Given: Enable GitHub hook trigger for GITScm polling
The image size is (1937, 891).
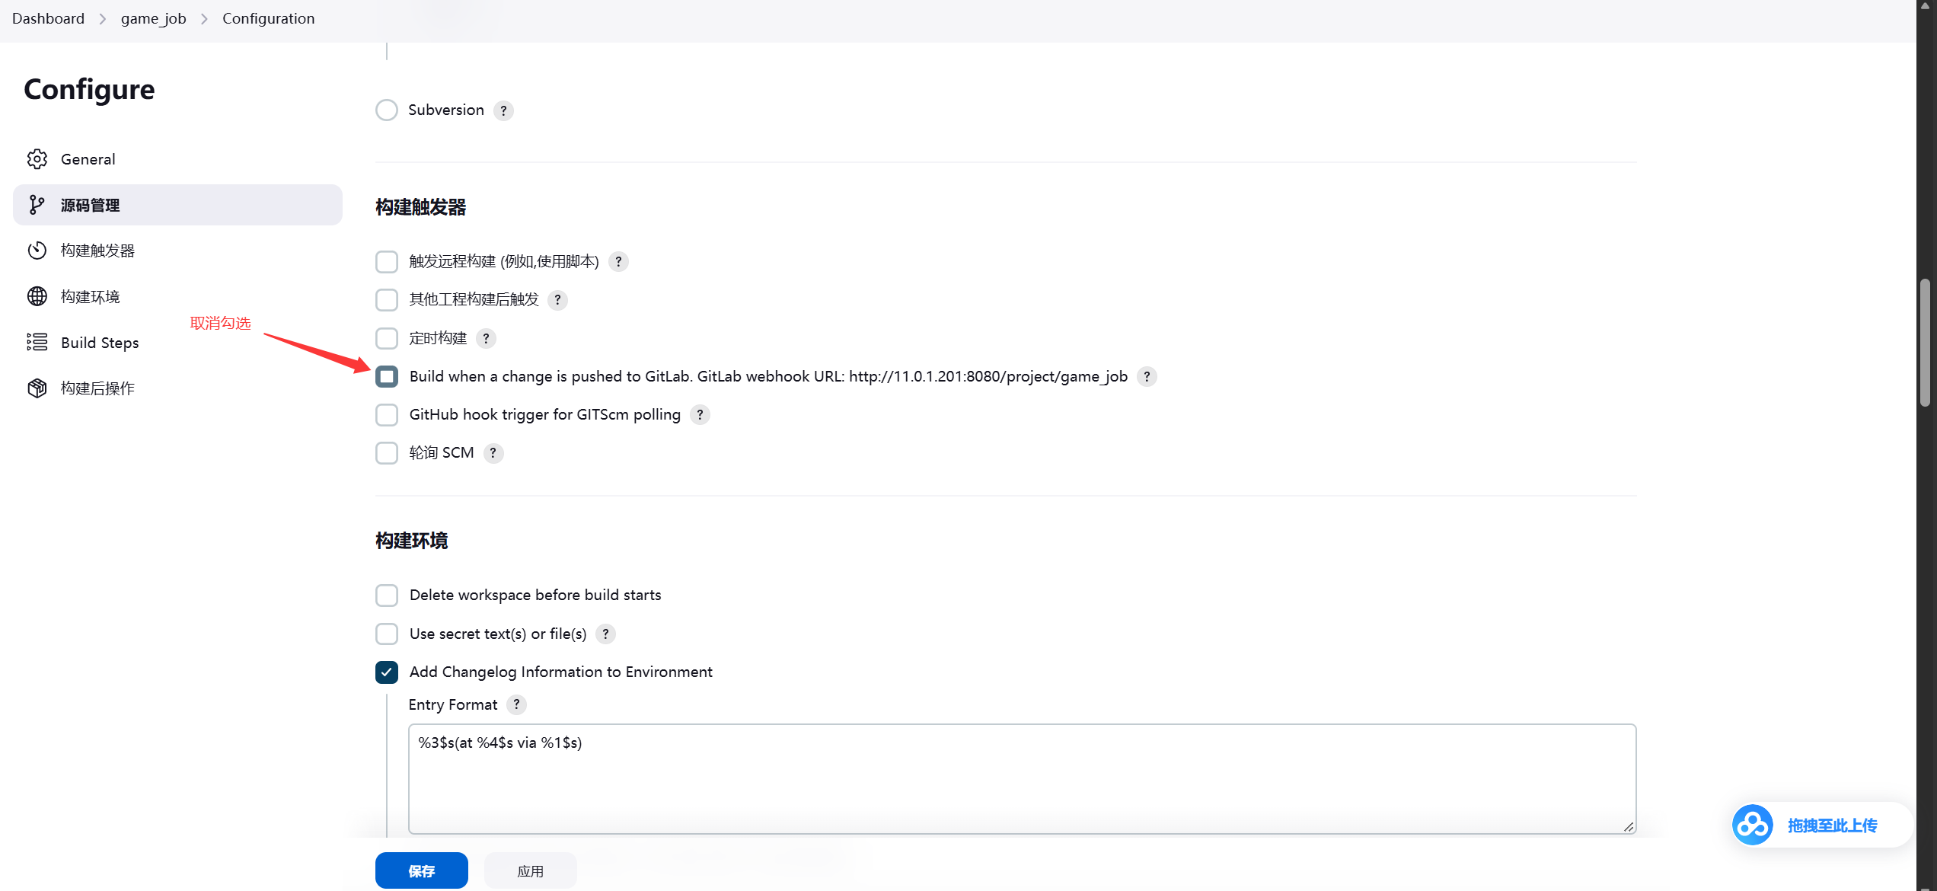Looking at the screenshot, I should pos(387,414).
